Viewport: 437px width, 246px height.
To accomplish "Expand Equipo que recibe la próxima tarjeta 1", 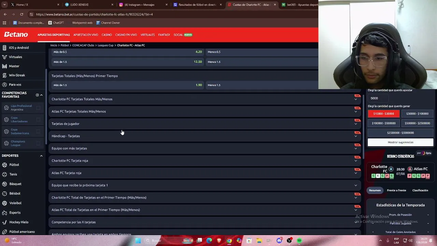I will click(x=205, y=185).
